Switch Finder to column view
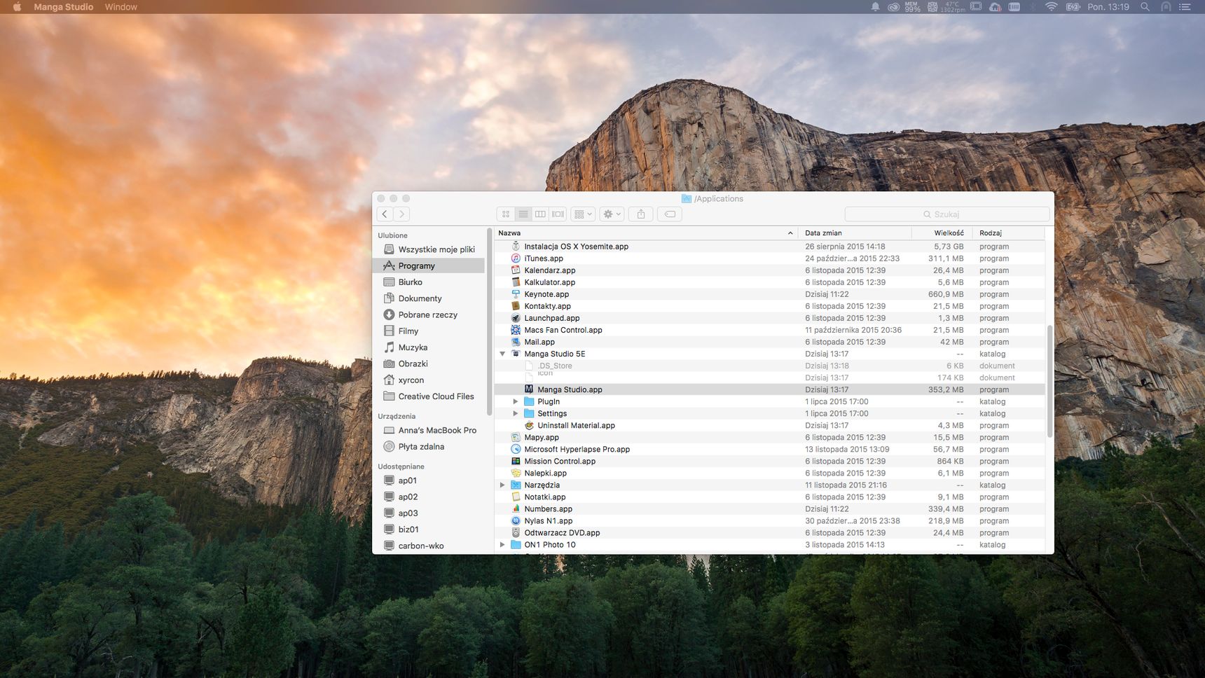The image size is (1205, 678). (541, 214)
